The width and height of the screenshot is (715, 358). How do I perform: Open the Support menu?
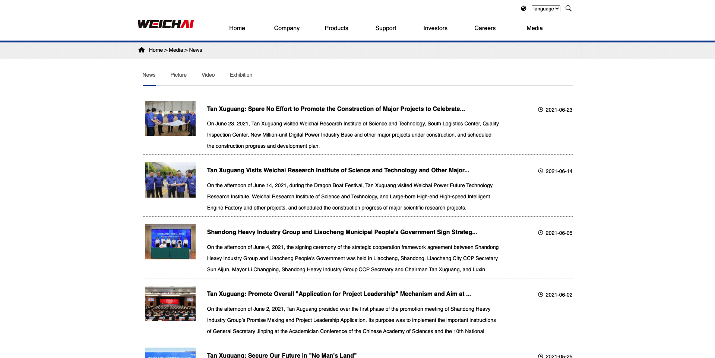tap(386, 28)
